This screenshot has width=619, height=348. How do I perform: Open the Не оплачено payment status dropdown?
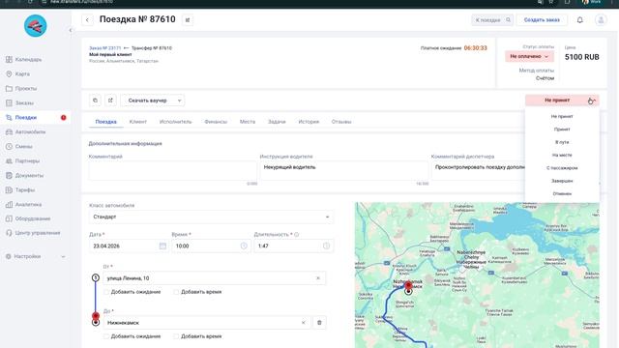(529, 56)
